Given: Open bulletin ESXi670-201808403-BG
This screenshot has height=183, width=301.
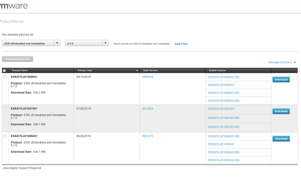Looking at the screenshot, I should click(224, 100).
